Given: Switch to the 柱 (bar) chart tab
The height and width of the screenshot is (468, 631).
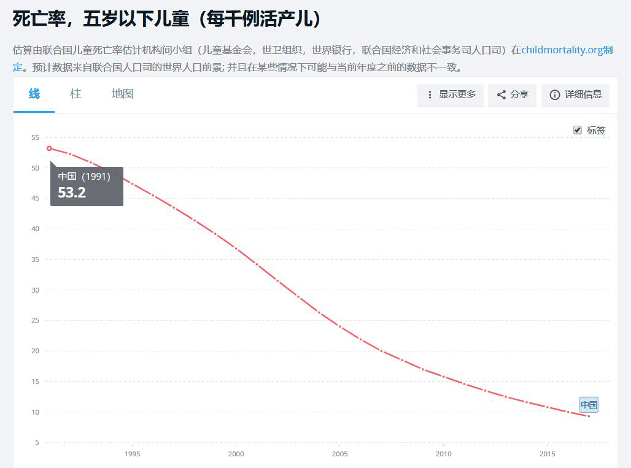Looking at the screenshot, I should [75, 94].
